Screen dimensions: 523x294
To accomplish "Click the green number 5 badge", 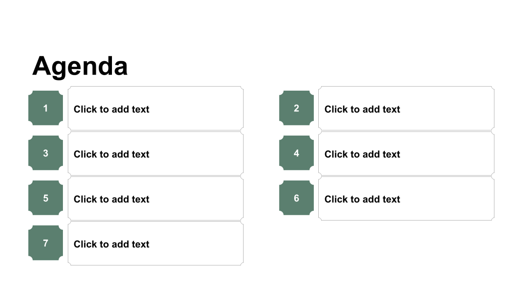I will tap(45, 198).
